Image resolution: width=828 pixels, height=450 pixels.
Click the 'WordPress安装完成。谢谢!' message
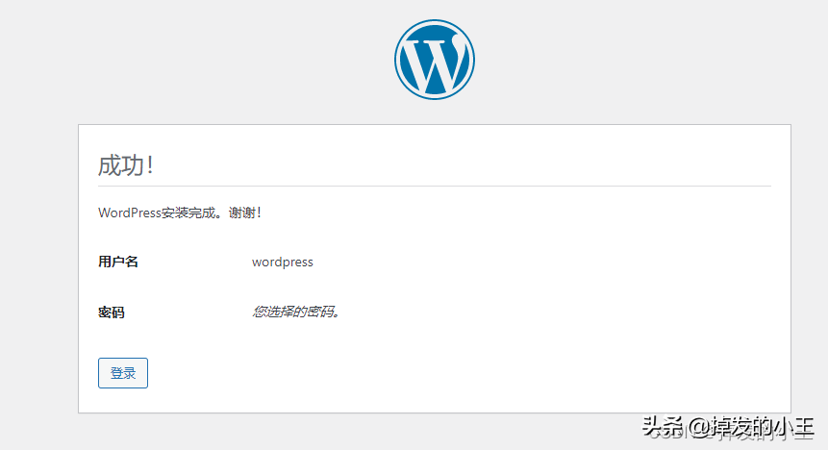click(180, 212)
